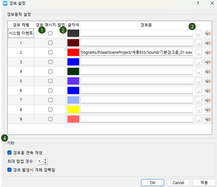Click the sound path field for level 3
The height and width of the screenshot is (187, 217).
[136, 62]
